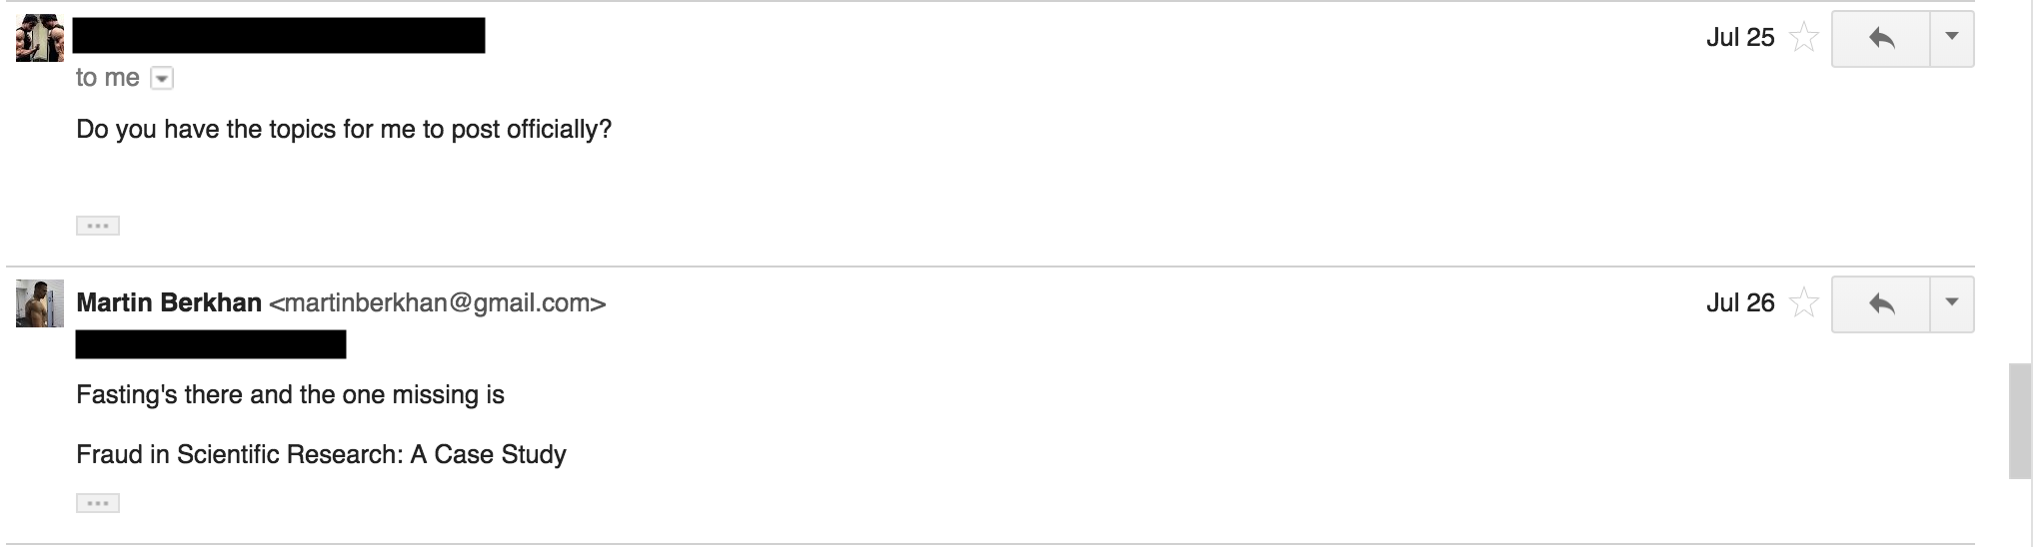Click the vertical scrollbar thumb
The height and width of the screenshot is (547, 2039).
pyautogui.click(x=2020, y=422)
